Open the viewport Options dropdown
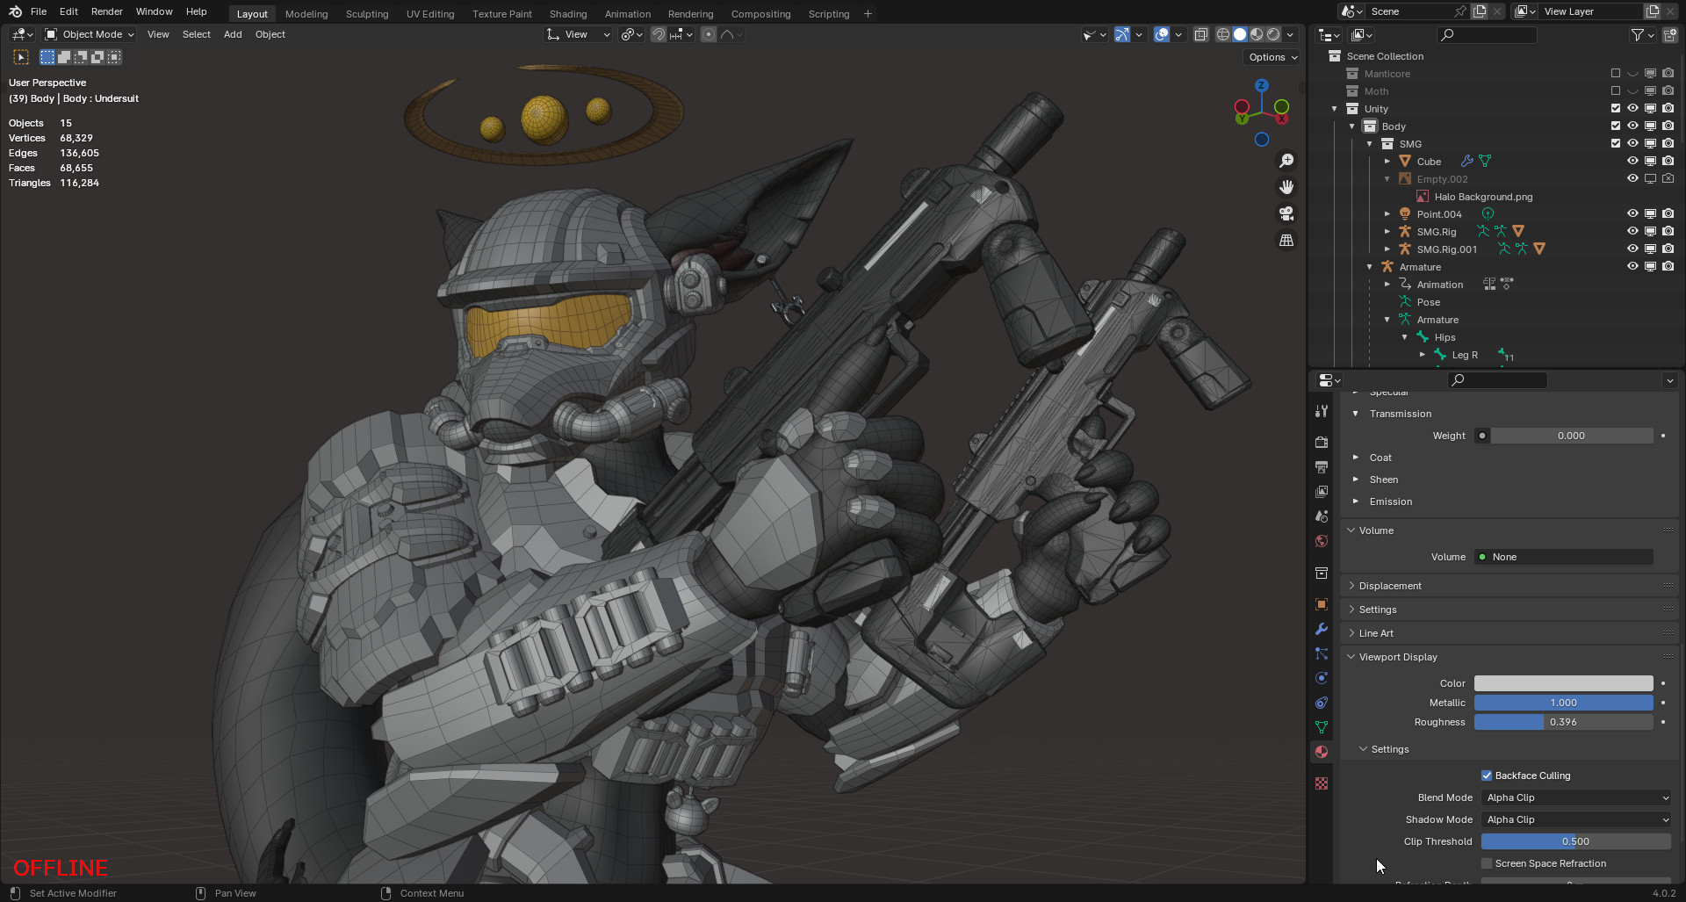 (x=1272, y=57)
